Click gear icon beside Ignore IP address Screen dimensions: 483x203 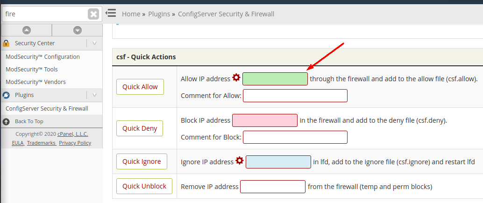240,160
